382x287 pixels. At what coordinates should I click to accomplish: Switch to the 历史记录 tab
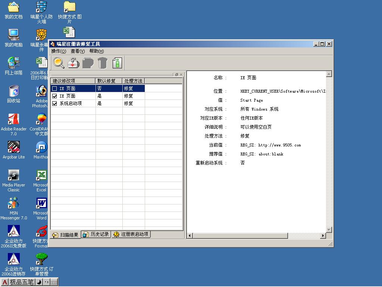pos(96,234)
